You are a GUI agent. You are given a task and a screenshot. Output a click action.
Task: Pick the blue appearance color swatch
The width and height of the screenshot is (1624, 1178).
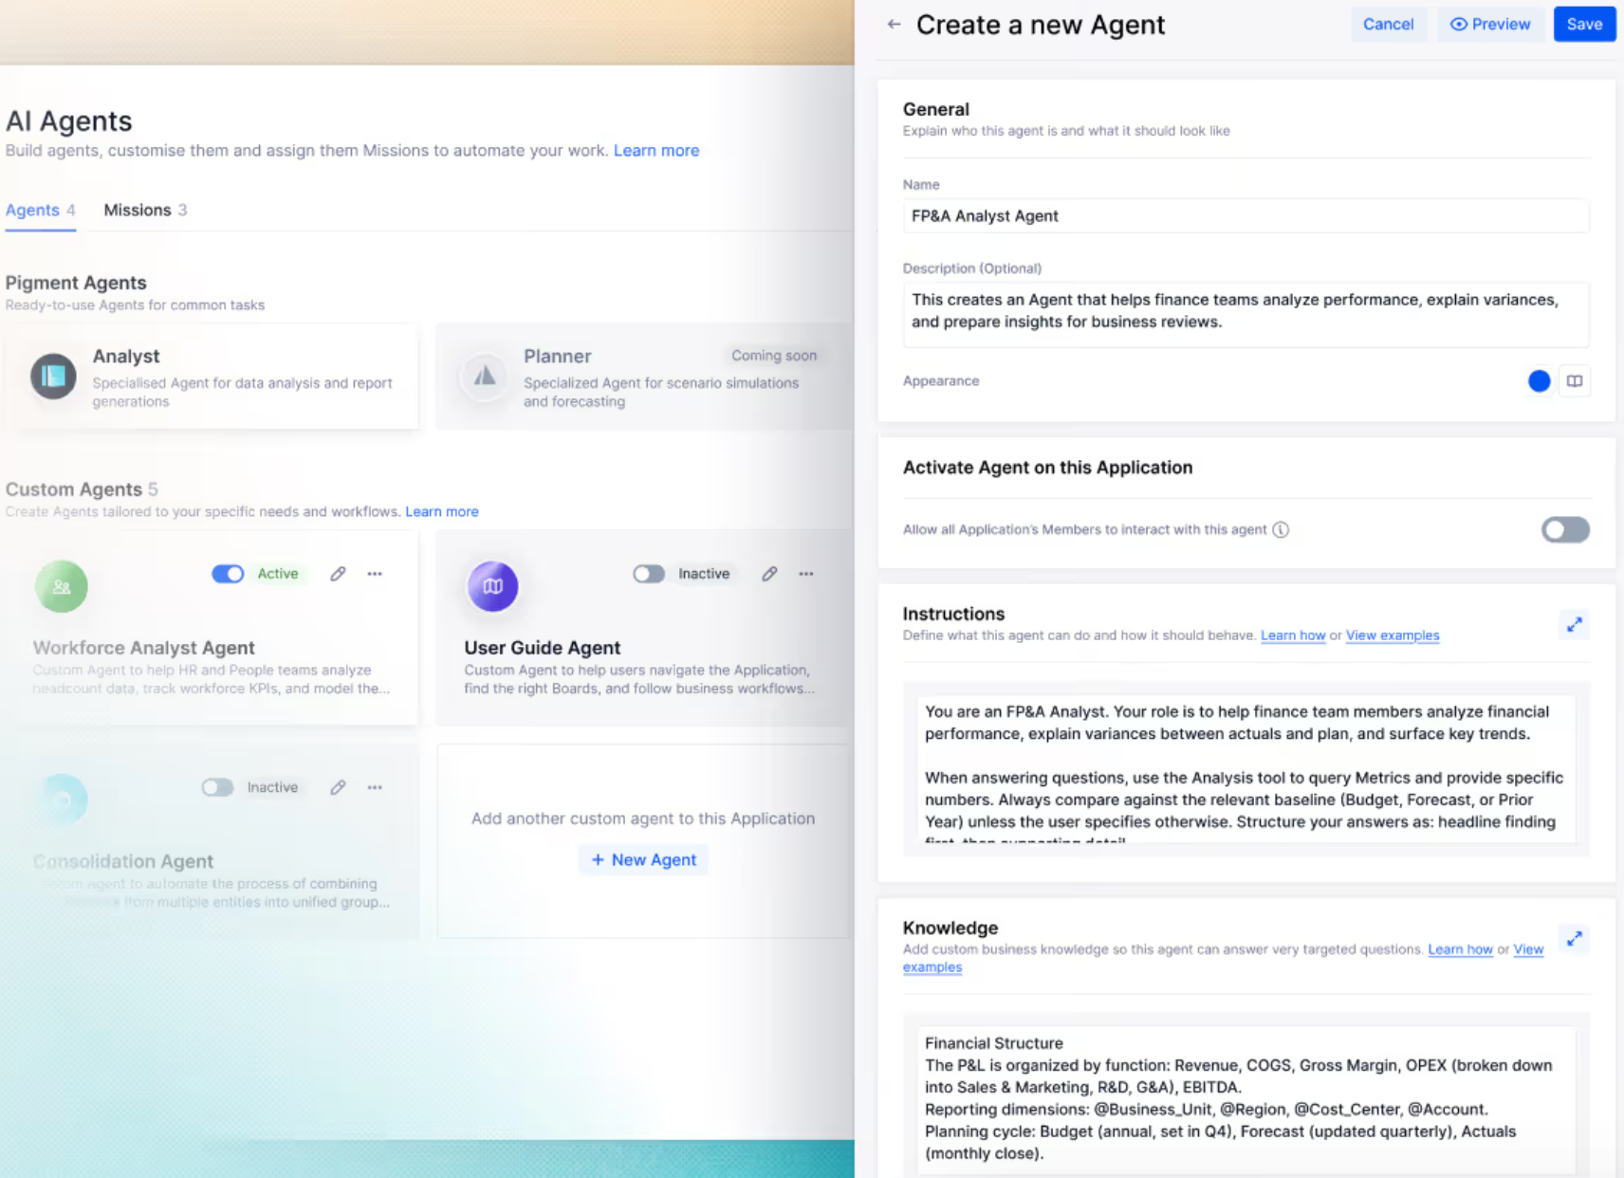1539,381
